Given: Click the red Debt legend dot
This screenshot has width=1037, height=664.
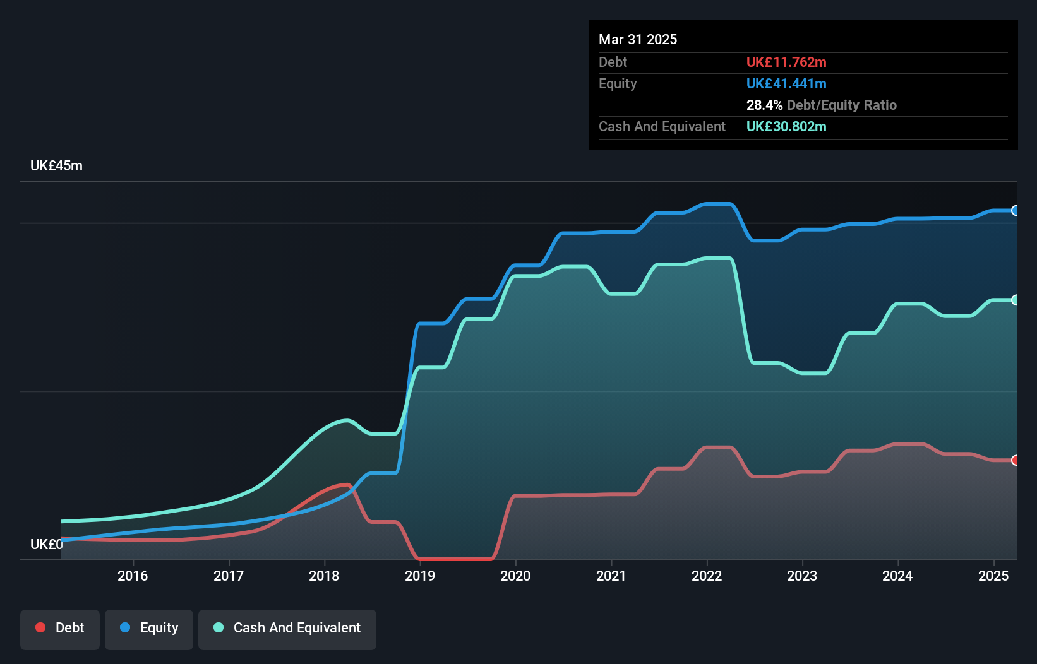Looking at the screenshot, I should 40,627.
